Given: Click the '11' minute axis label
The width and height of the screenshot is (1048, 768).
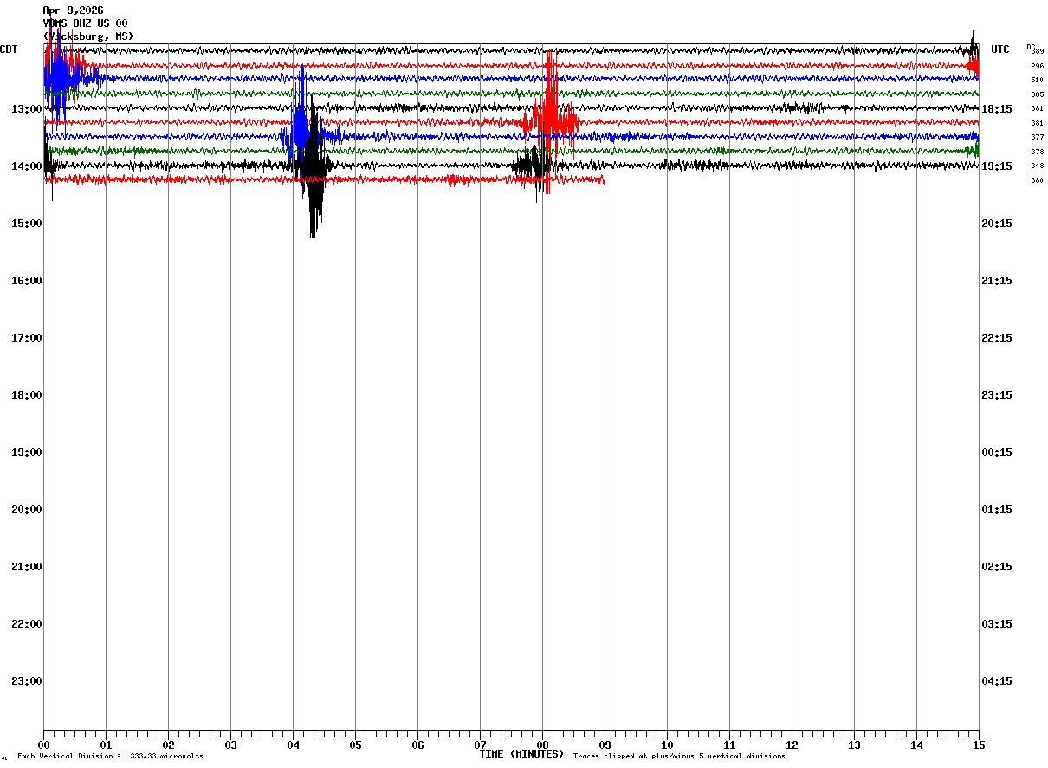Looking at the screenshot, I should tap(729, 745).
